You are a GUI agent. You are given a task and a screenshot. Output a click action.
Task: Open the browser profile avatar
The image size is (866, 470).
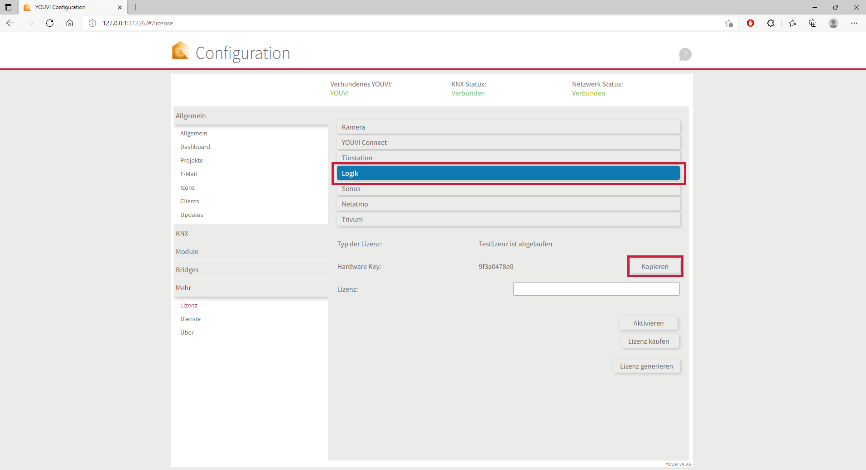[833, 23]
